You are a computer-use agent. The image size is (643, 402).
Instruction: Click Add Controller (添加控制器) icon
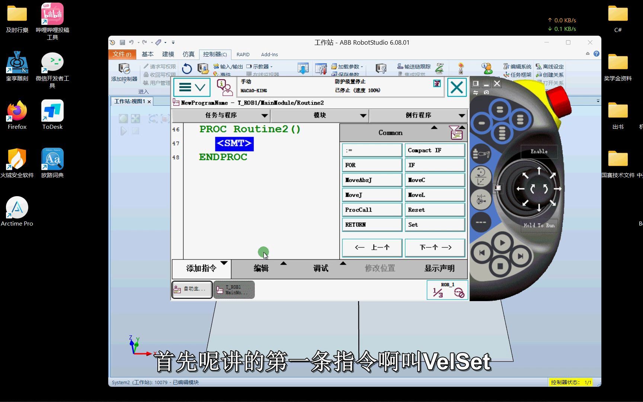(124, 72)
